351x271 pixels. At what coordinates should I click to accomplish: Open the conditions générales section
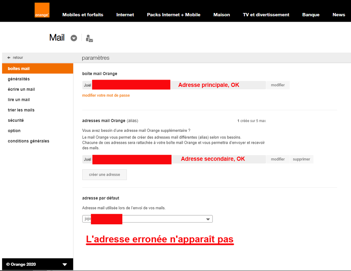28,141
